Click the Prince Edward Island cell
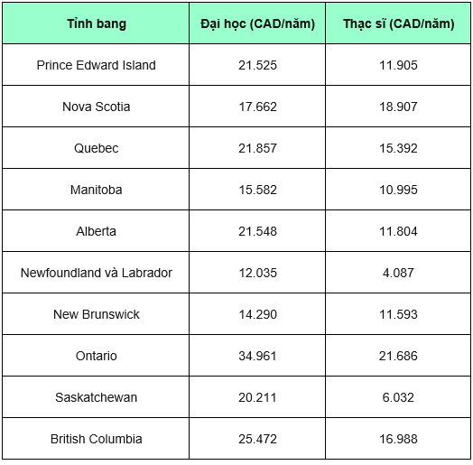This screenshot has height=465, width=473. 96,65
